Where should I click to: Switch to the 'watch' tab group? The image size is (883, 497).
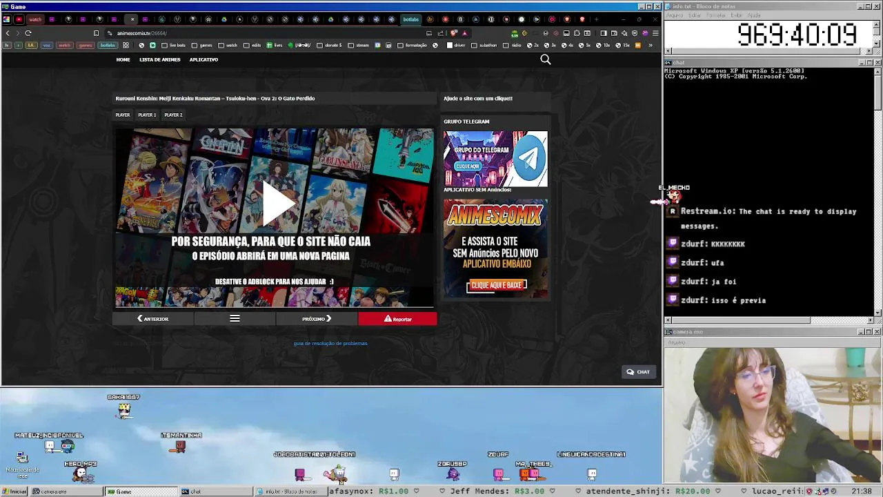click(x=35, y=19)
